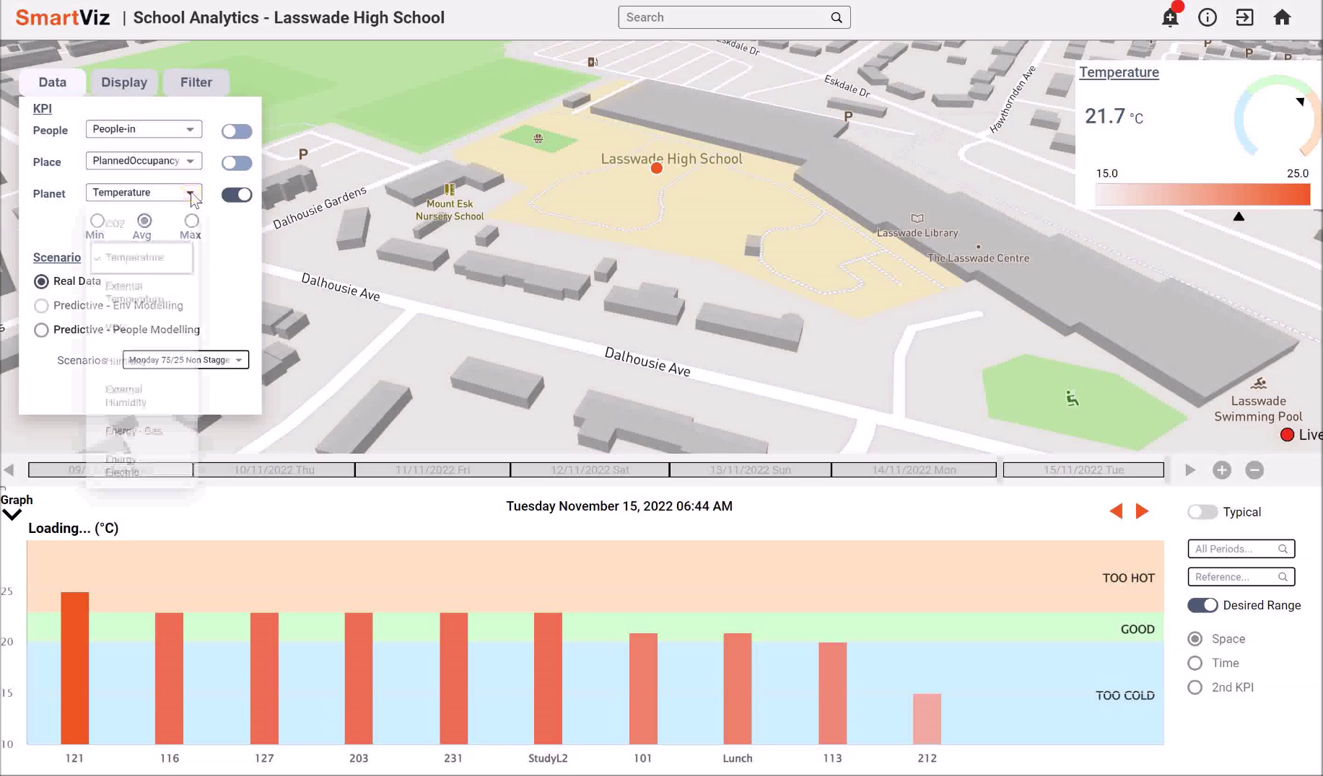Click the info icon in the header
The width and height of the screenshot is (1323, 776).
[x=1207, y=17]
